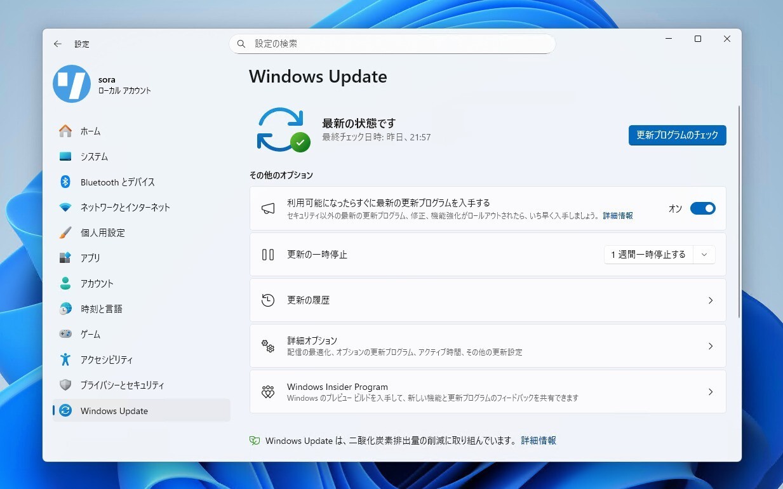The image size is (783, 489).
Task: Maximize the Settings window
Action: point(698,39)
